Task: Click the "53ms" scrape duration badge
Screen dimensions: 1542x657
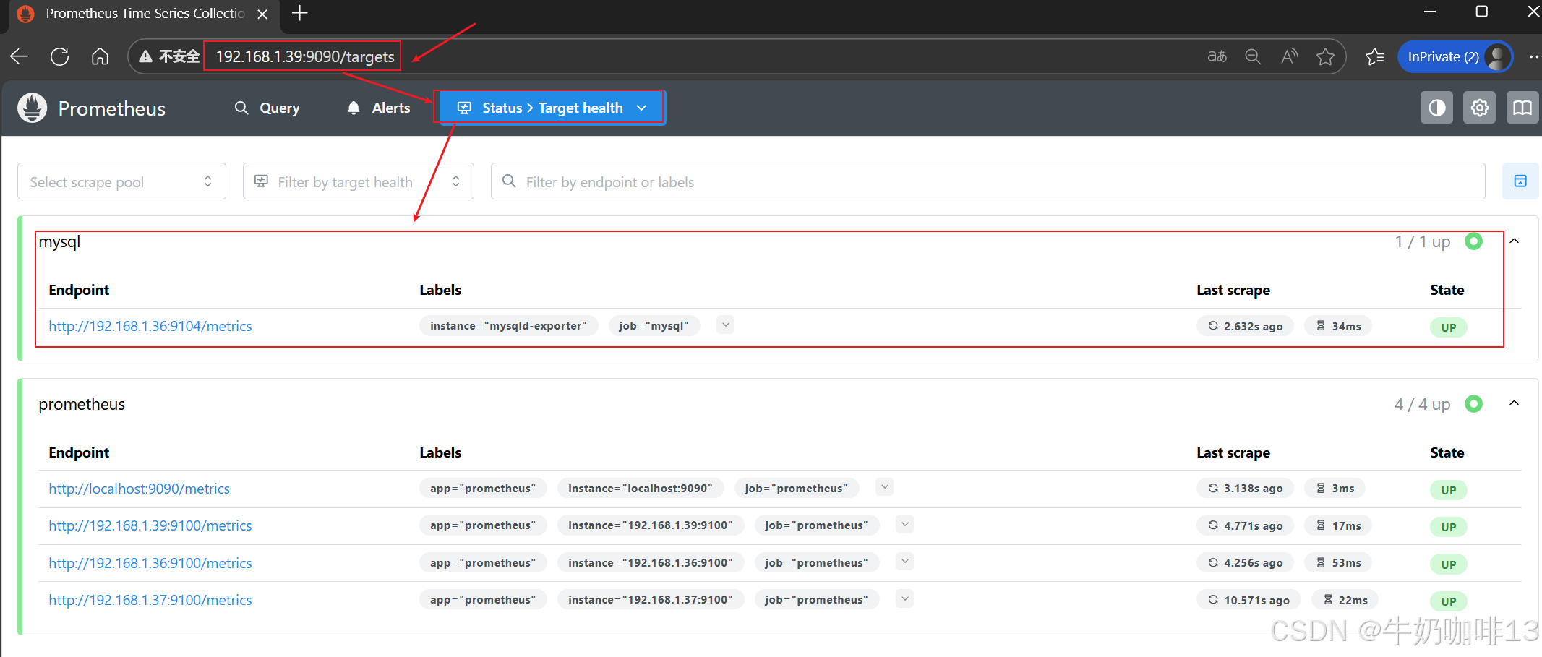Action: (x=1338, y=563)
